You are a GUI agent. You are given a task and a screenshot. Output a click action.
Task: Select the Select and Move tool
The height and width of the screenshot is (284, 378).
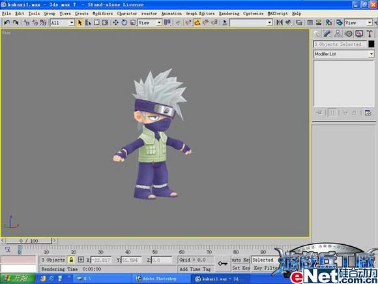(x=115, y=23)
